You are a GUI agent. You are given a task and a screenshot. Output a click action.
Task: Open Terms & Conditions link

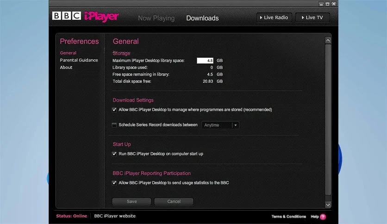coord(289,217)
